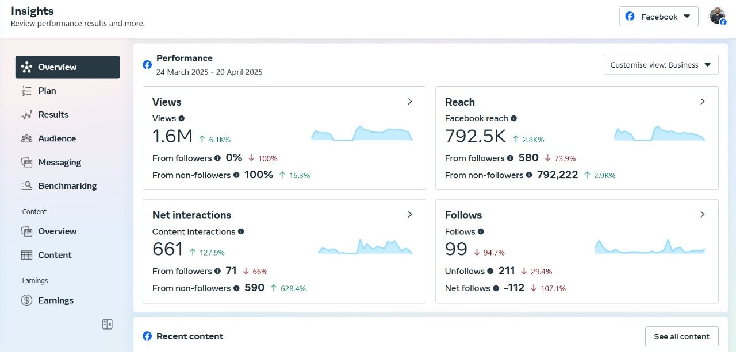Click info icon next to Facebook reach

tap(513, 118)
